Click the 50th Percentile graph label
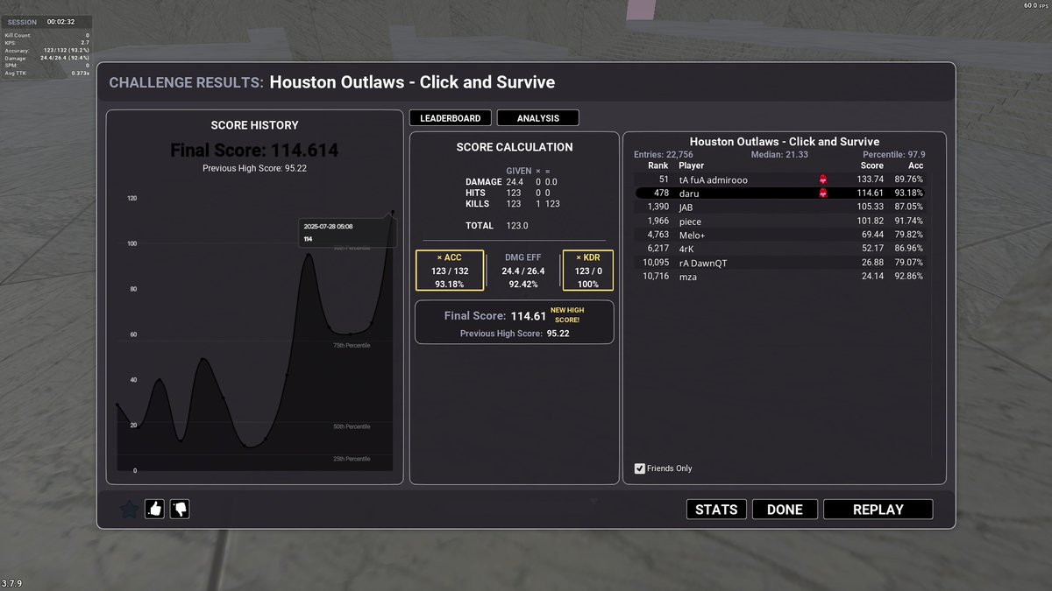1052x591 pixels. tap(352, 426)
